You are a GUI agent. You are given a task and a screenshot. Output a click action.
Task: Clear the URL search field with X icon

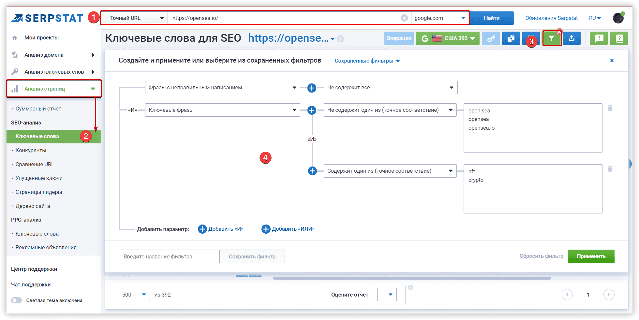pyautogui.click(x=404, y=18)
